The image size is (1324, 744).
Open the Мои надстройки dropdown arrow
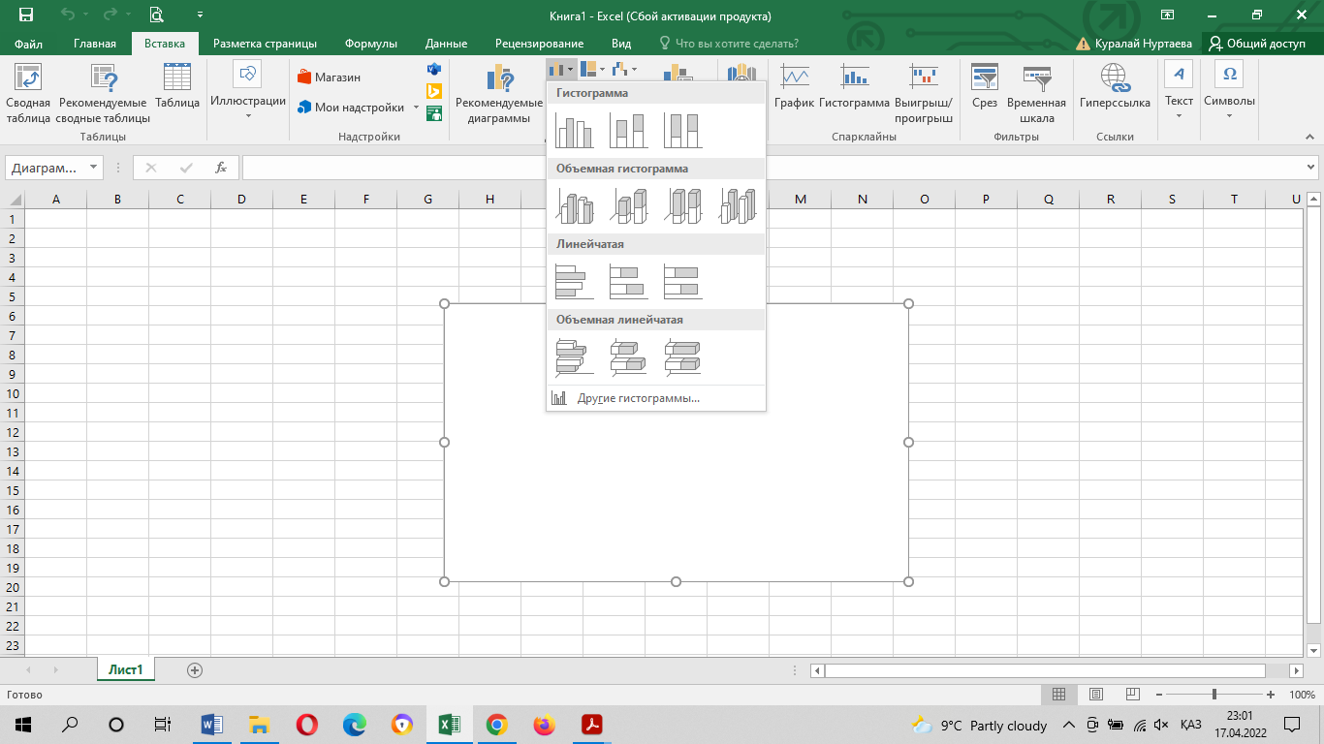click(417, 108)
